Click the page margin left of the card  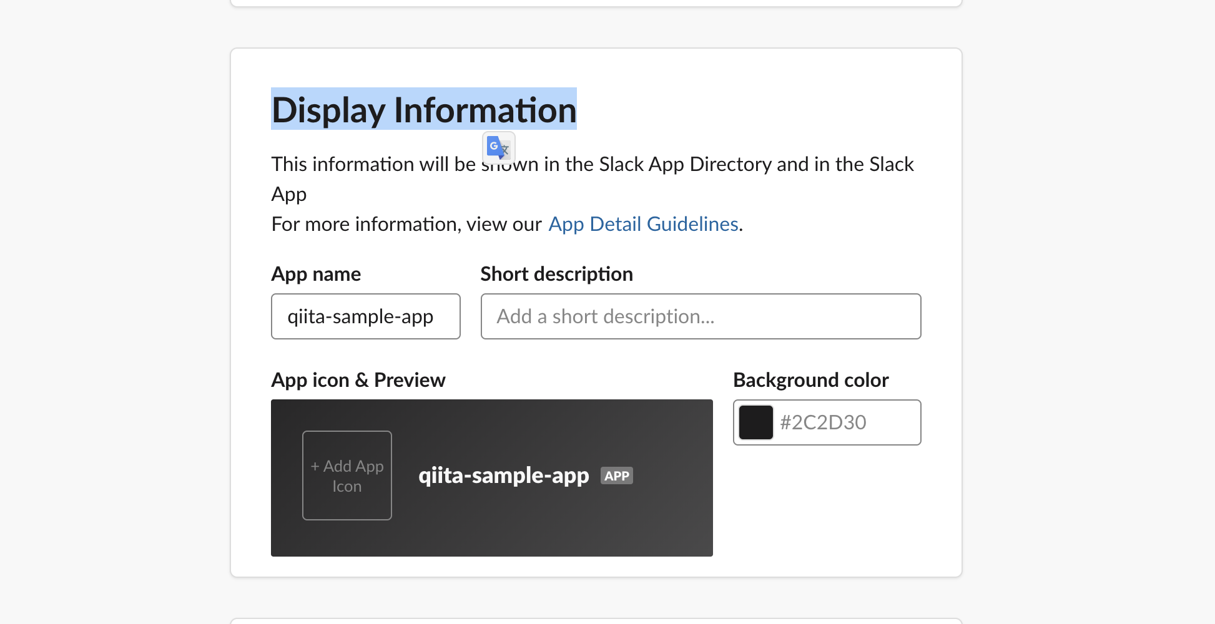pyautogui.click(x=112, y=312)
